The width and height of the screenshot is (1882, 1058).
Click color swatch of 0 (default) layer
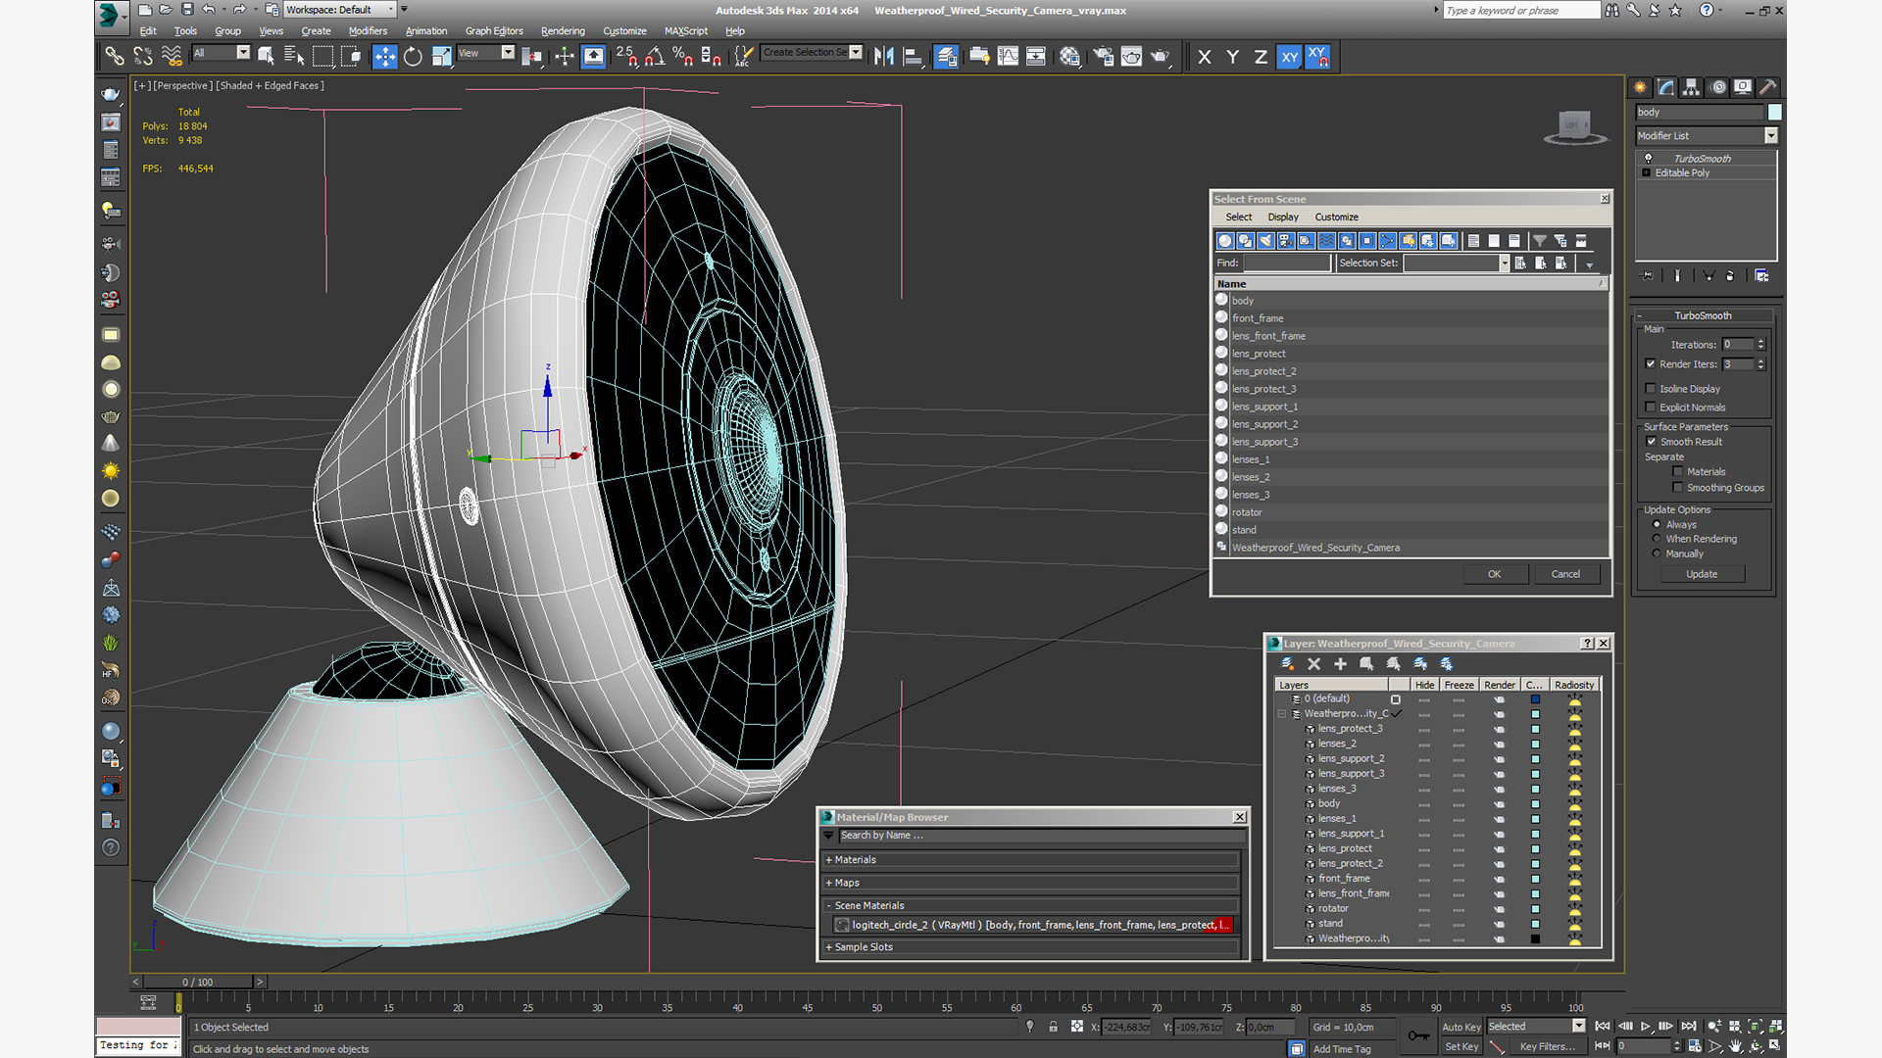point(1535,699)
